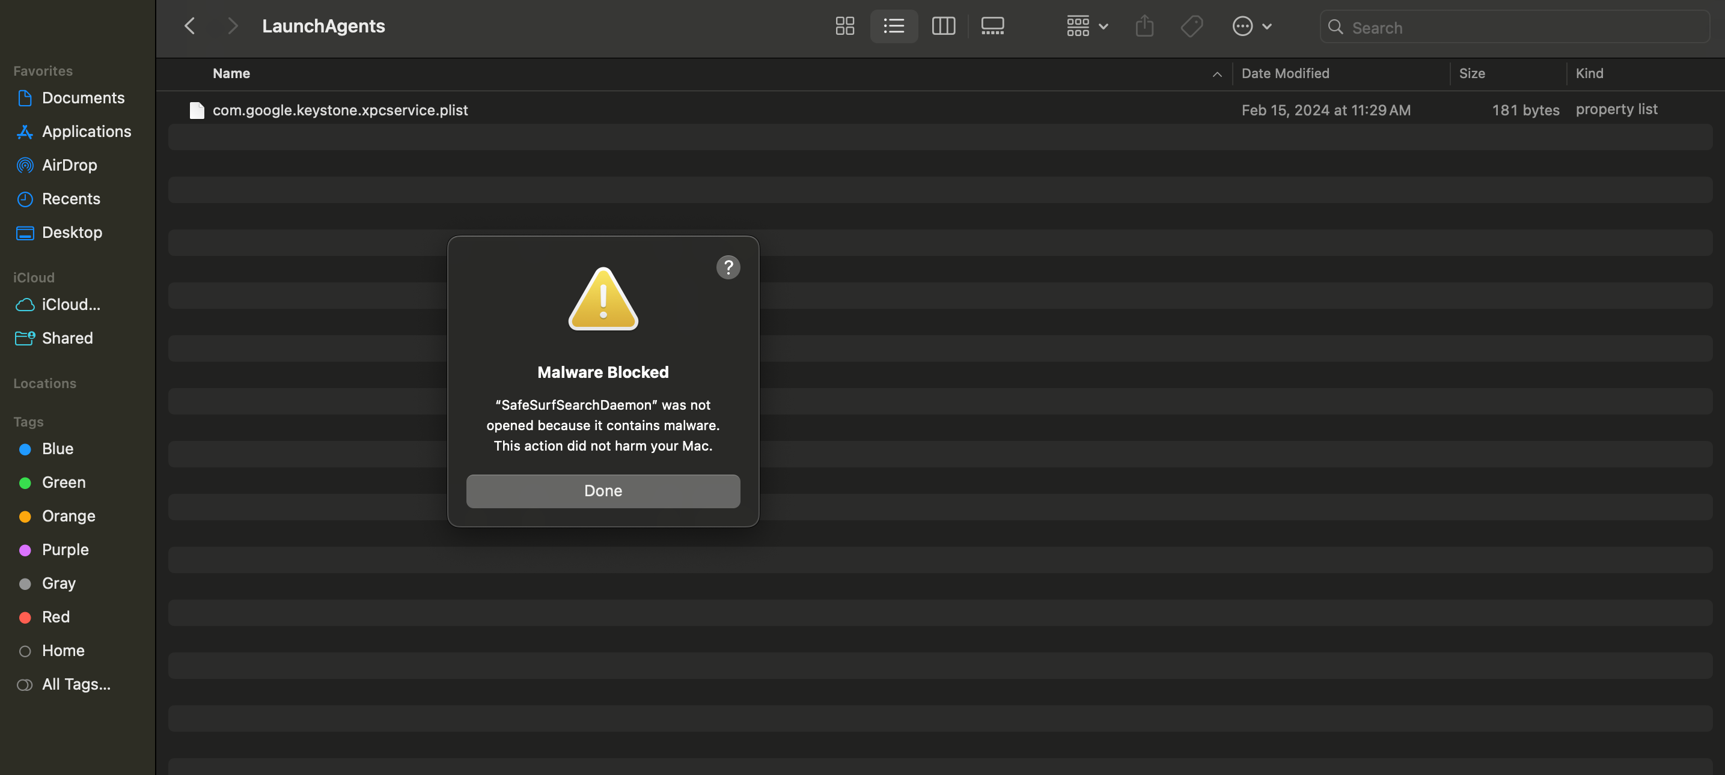
Task: Toggle sort order arrow on Name column
Action: (1217, 74)
